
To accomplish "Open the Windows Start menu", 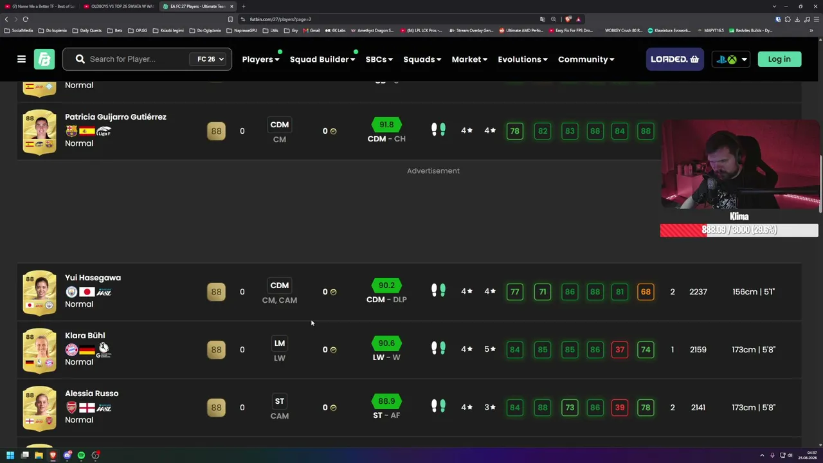I will 10,455.
